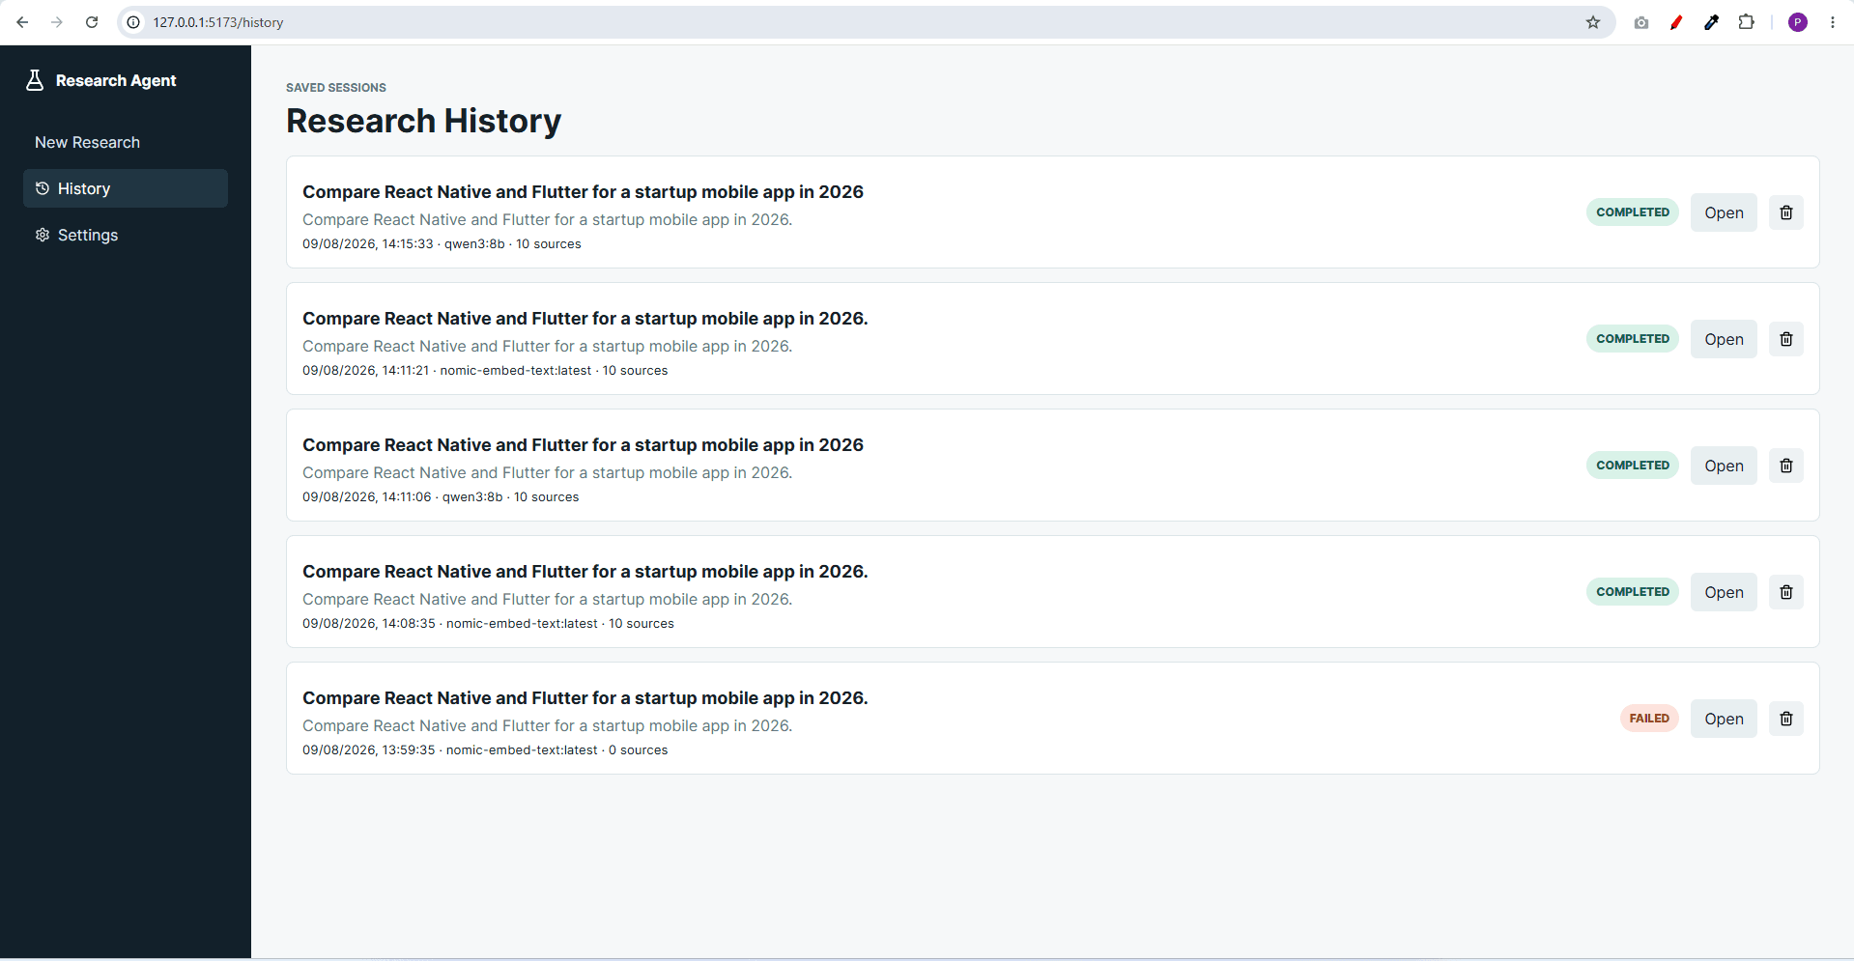The image size is (1854, 961).
Task: Bookmark this page with the star icon
Action: (x=1593, y=22)
